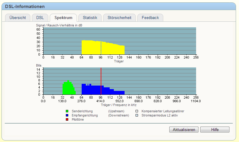Click the Empfangsrichtung legend text

85,116
